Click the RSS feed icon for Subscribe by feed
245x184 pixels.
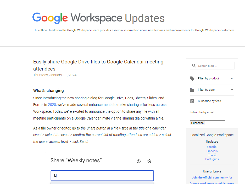tap(192, 101)
